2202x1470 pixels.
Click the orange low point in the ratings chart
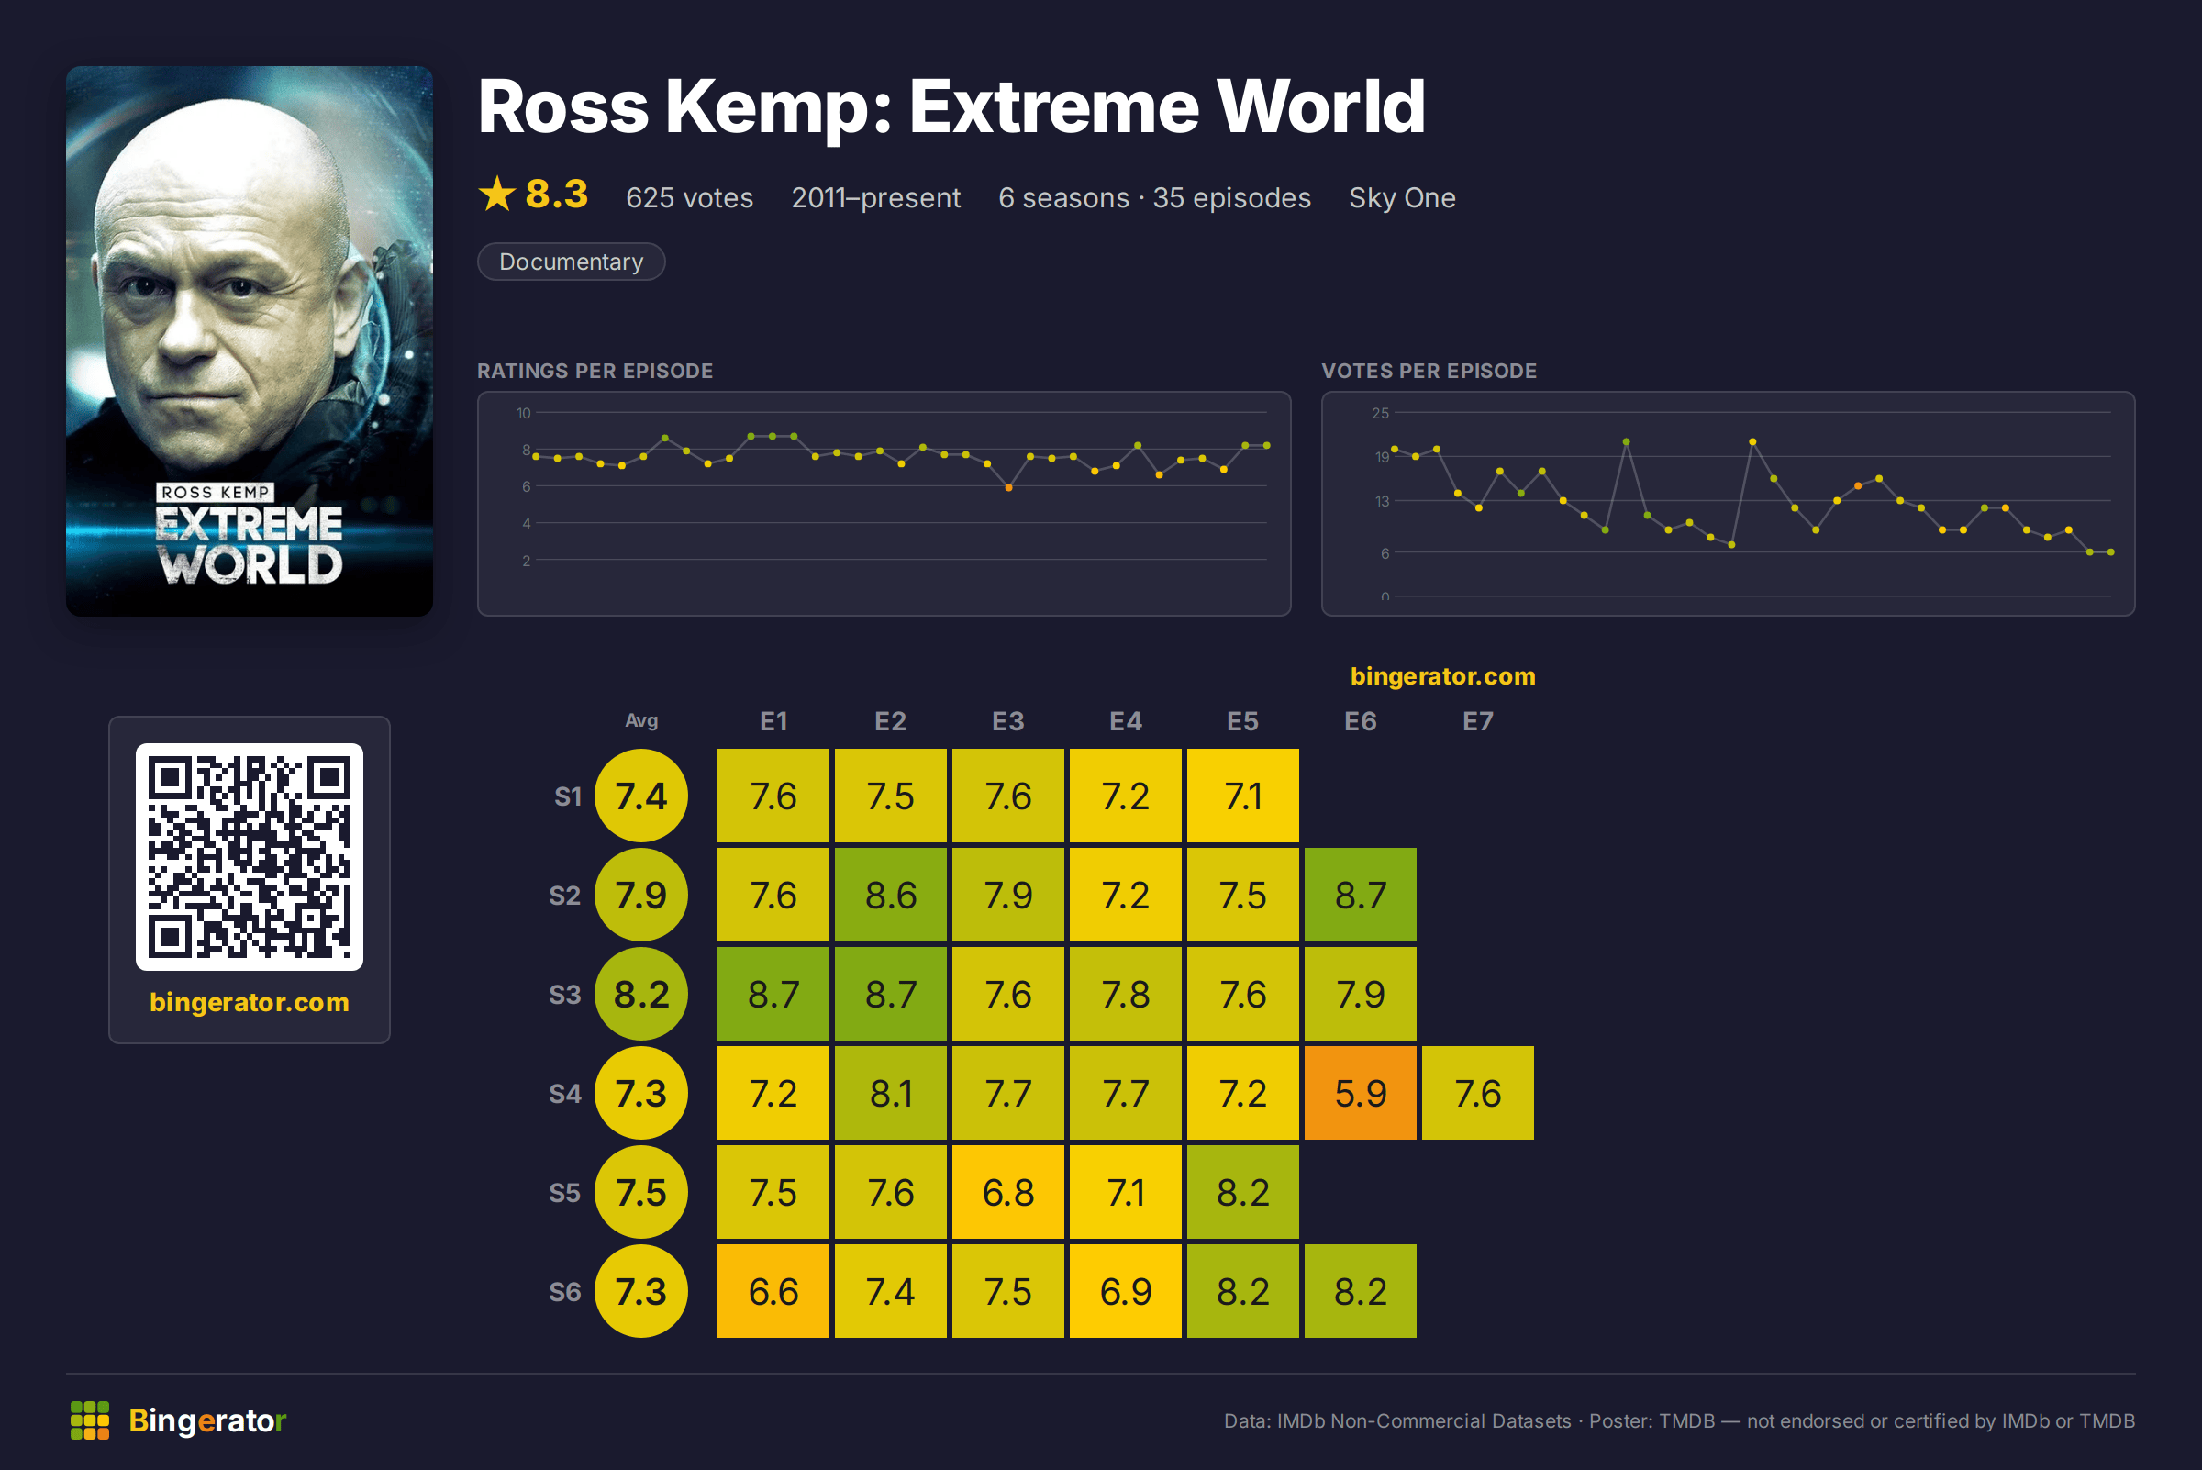pos(1008,487)
